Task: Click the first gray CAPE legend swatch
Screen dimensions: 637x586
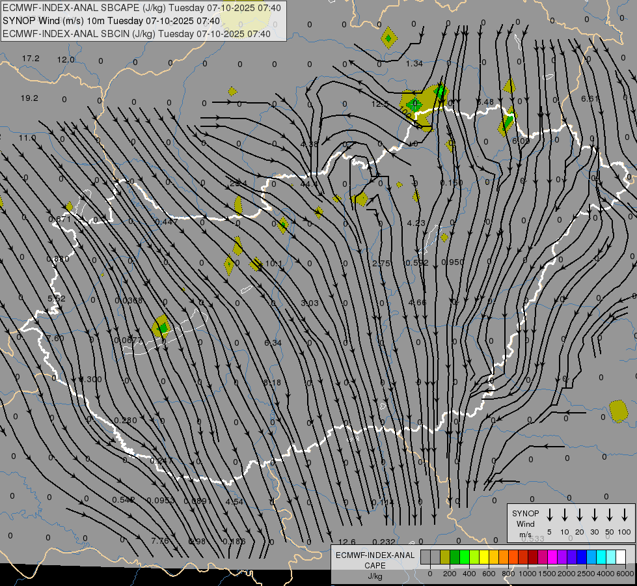Action: pyautogui.click(x=426, y=557)
